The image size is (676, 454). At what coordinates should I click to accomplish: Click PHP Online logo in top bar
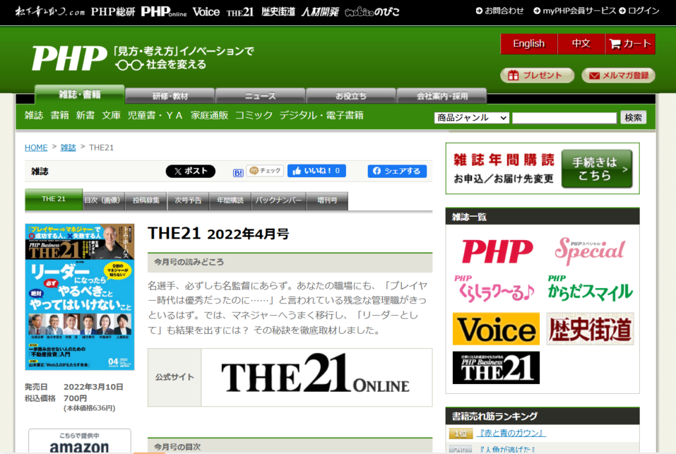[164, 12]
